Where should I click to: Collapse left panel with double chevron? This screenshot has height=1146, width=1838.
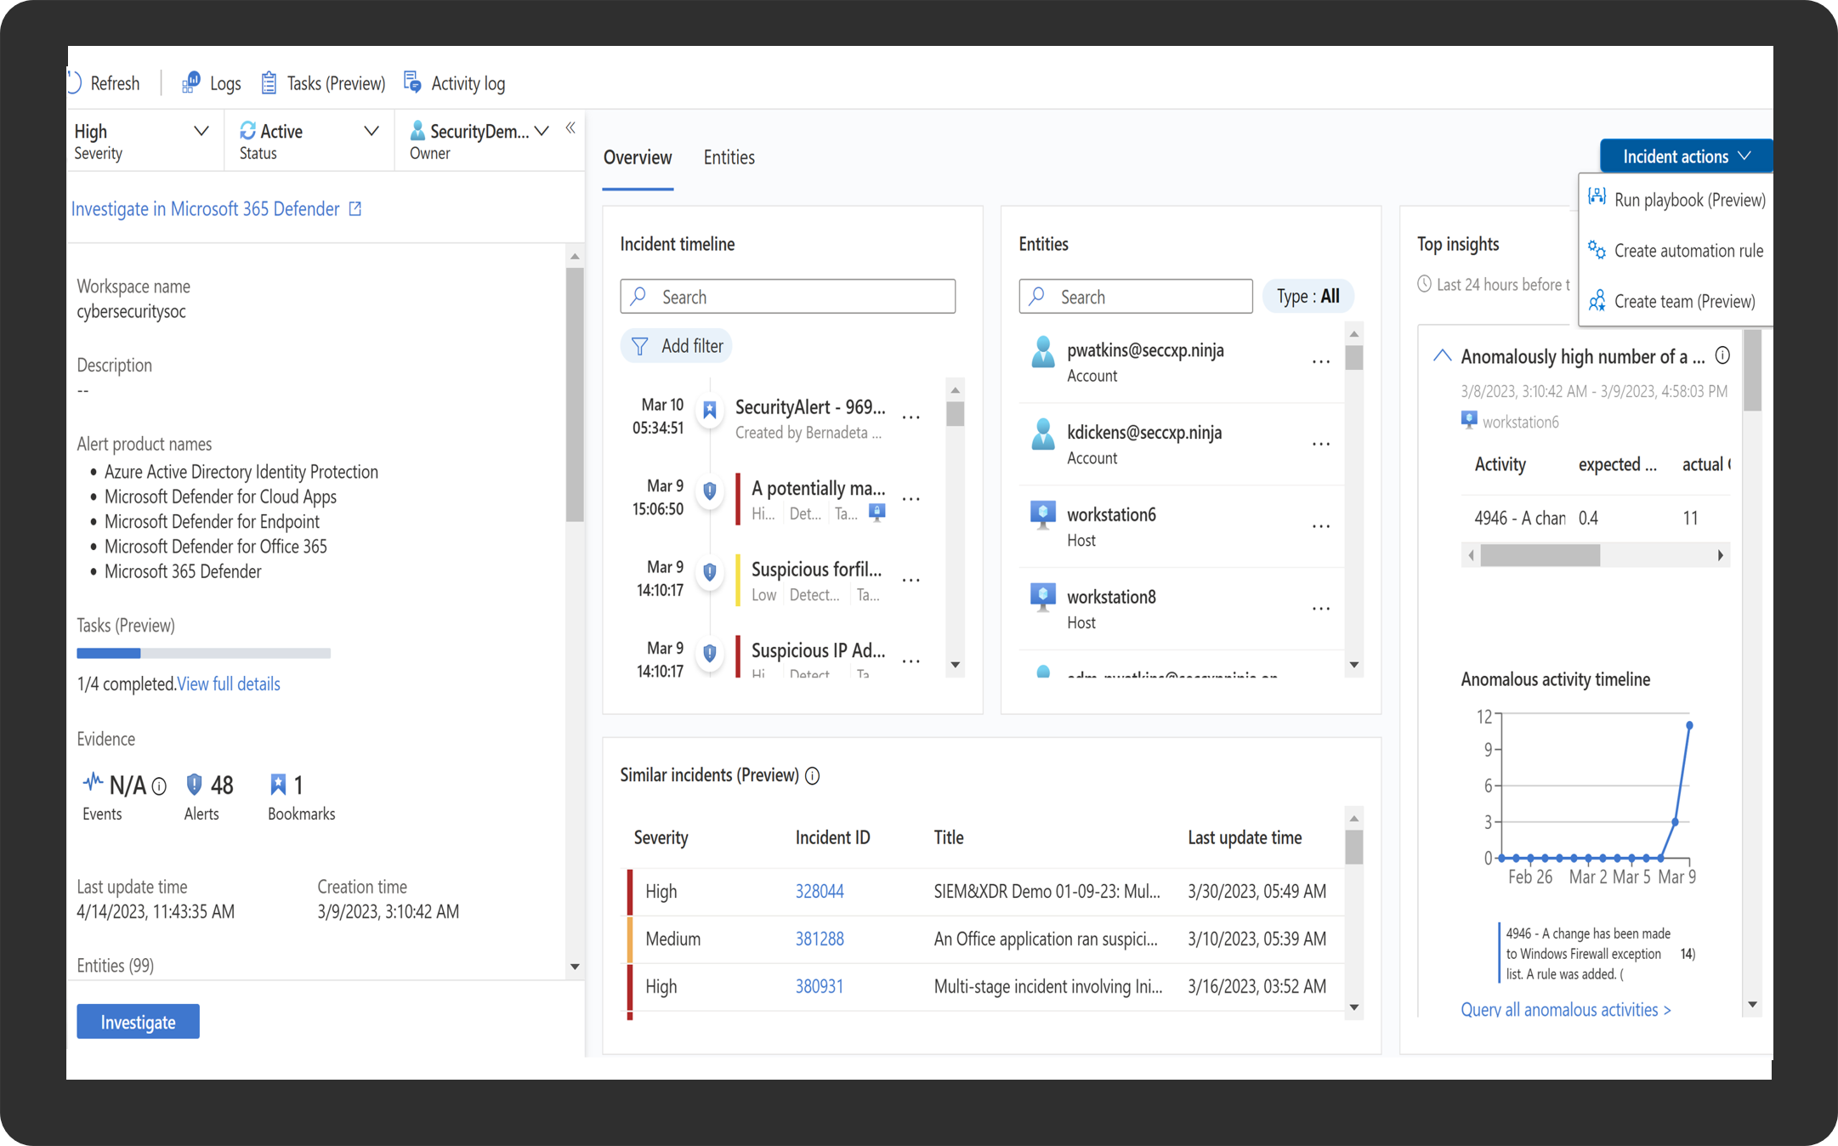click(570, 128)
